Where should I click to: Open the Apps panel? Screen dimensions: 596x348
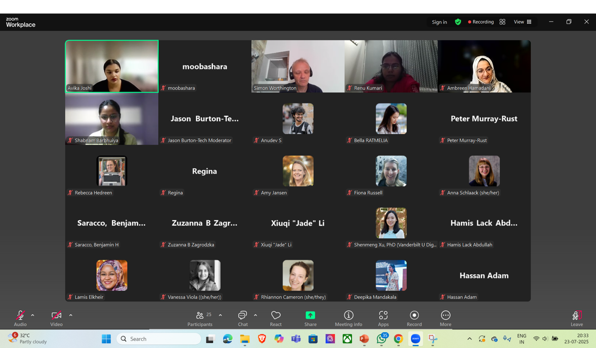coord(383,318)
